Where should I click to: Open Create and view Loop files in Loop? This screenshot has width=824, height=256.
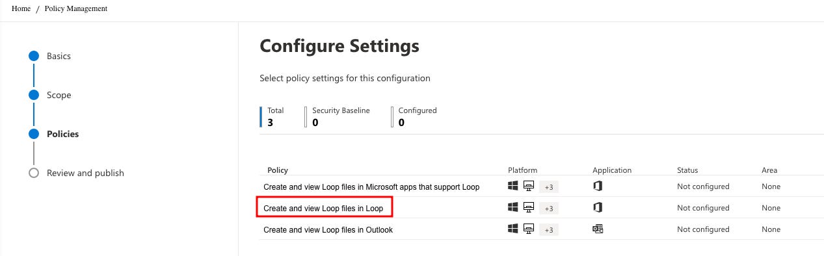tap(323, 209)
